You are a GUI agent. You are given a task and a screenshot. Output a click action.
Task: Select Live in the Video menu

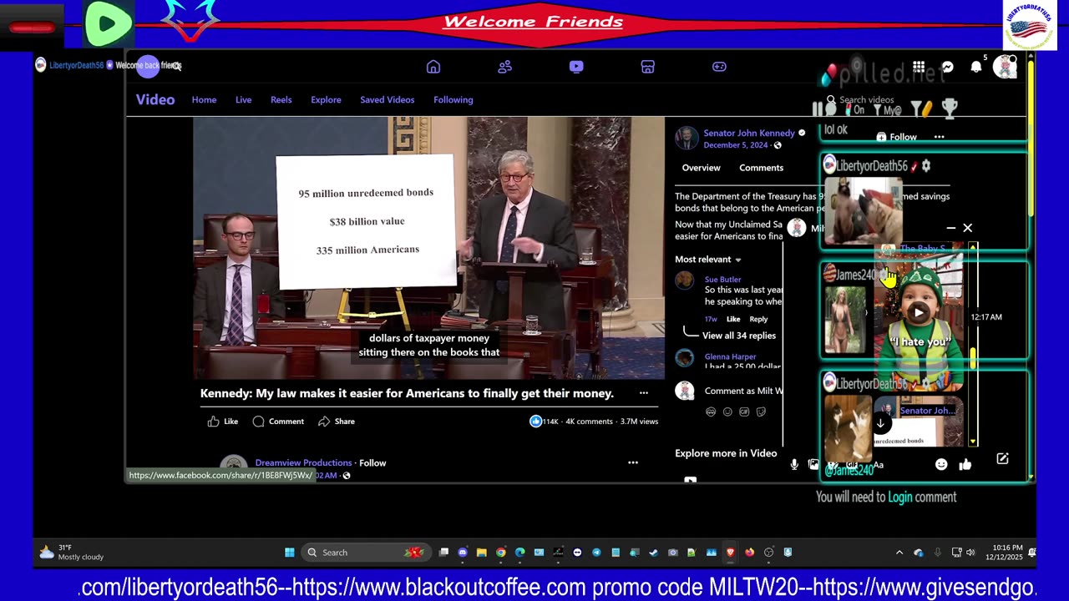click(x=243, y=99)
